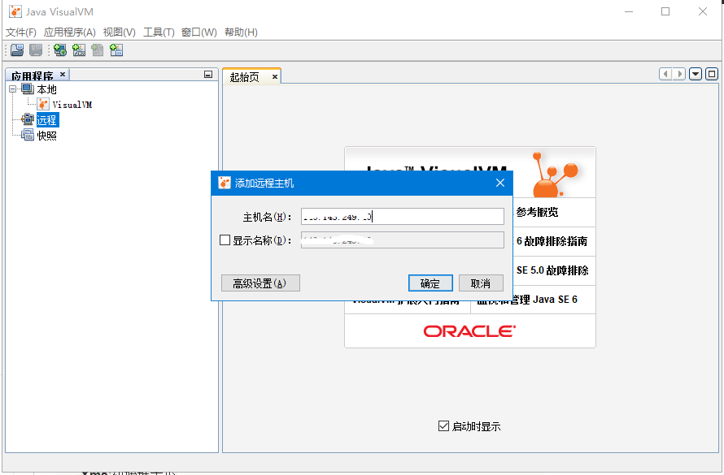
Task: Open the SE 5.0 故障排除 link
Action: (552, 270)
